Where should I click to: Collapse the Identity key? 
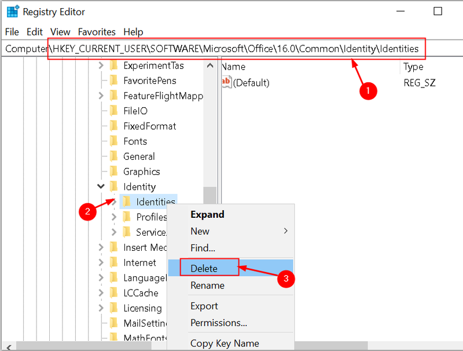(101, 187)
